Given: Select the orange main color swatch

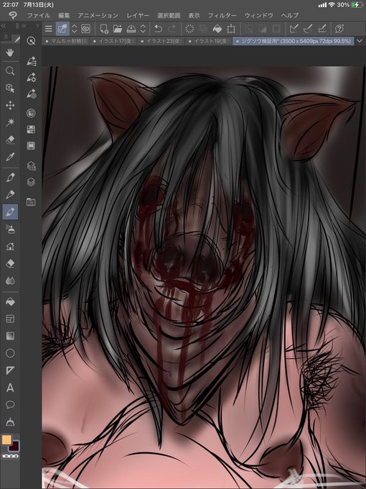Looking at the screenshot, I should pyautogui.click(x=6, y=439).
